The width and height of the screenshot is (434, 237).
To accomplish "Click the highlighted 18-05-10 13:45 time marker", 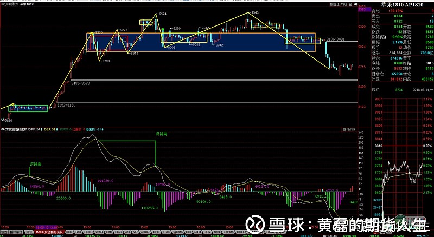I will coord(46,227).
